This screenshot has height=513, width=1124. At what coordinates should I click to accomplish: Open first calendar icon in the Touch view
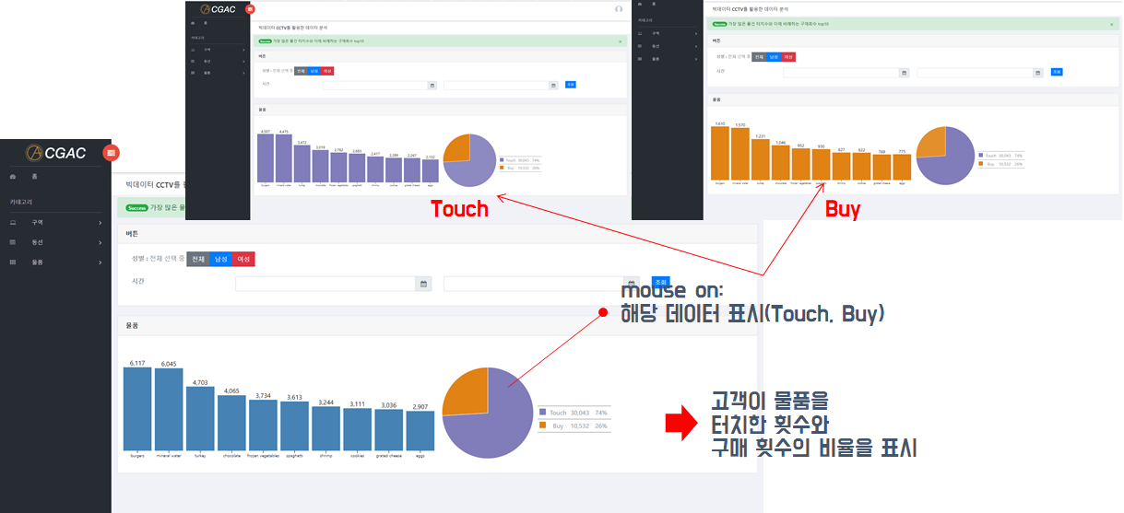[x=432, y=85]
